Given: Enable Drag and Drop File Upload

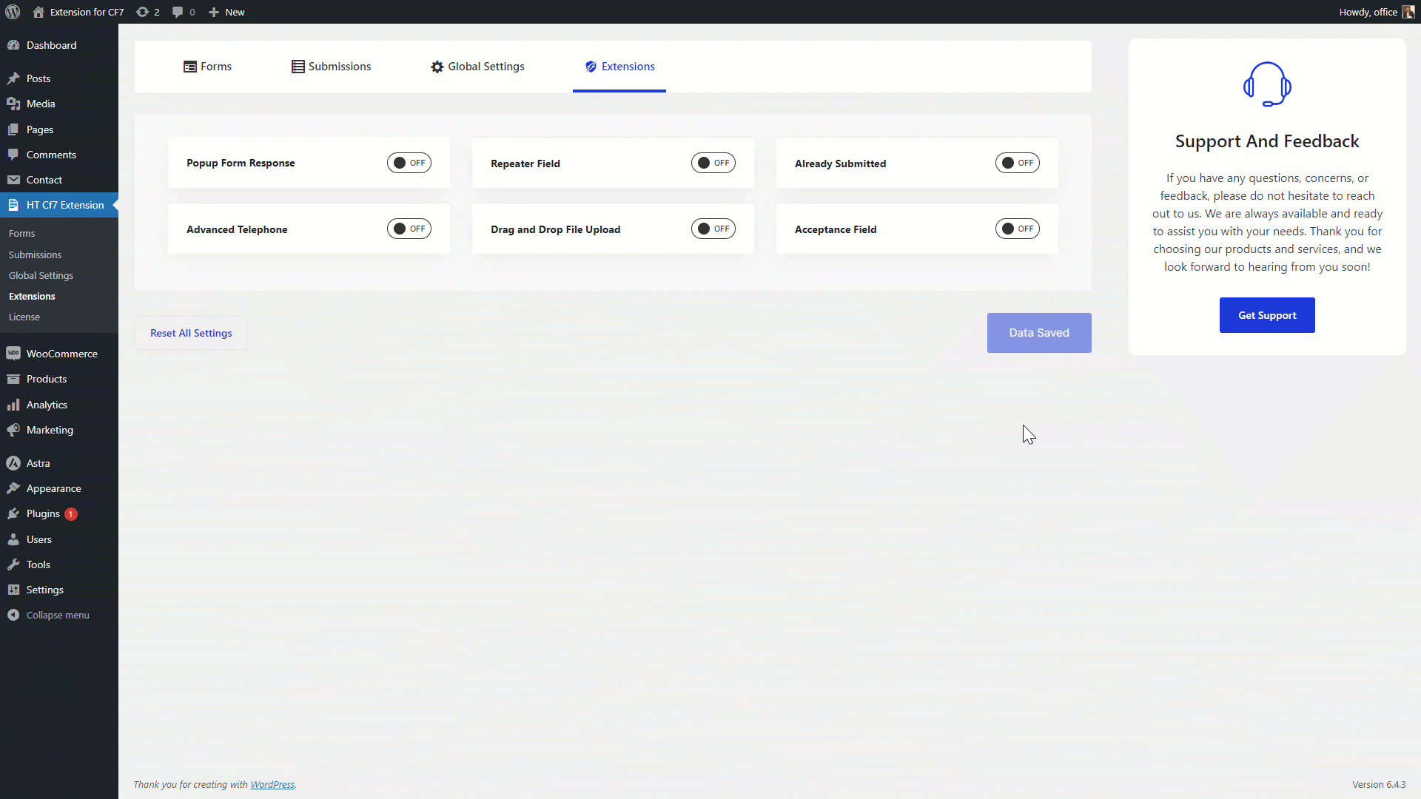Looking at the screenshot, I should (x=713, y=229).
